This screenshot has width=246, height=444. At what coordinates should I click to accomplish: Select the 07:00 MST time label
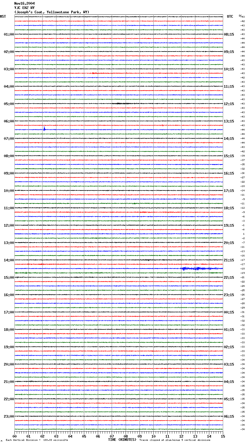click(x=9, y=139)
